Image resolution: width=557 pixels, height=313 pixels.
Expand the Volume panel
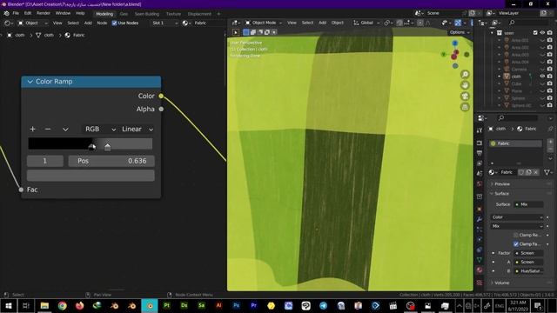point(501,283)
